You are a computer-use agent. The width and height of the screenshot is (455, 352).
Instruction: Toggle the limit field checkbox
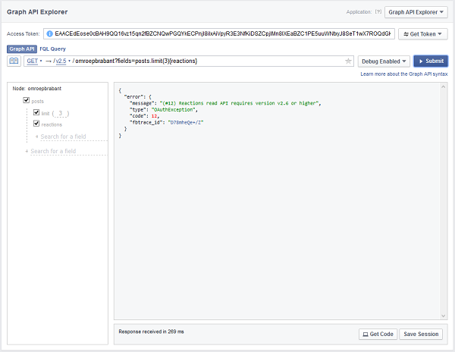coord(36,112)
